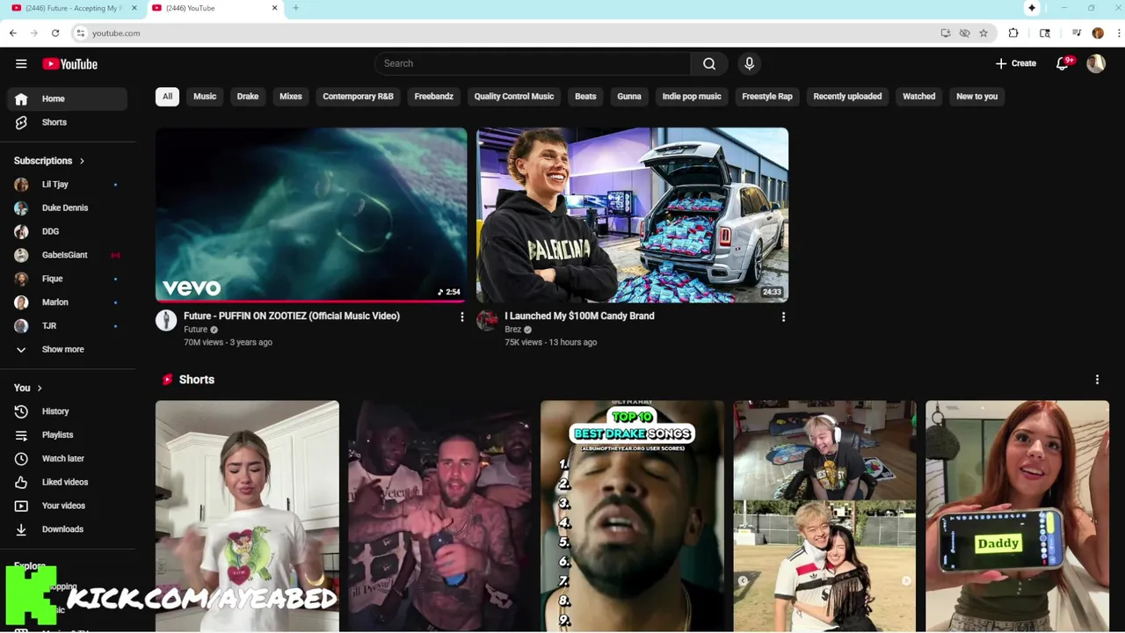
Task: Open options for Candy Brand video
Action: point(783,316)
